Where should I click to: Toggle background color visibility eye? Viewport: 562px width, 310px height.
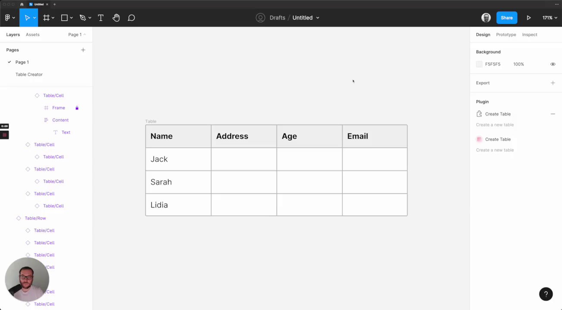pyautogui.click(x=553, y=64)
